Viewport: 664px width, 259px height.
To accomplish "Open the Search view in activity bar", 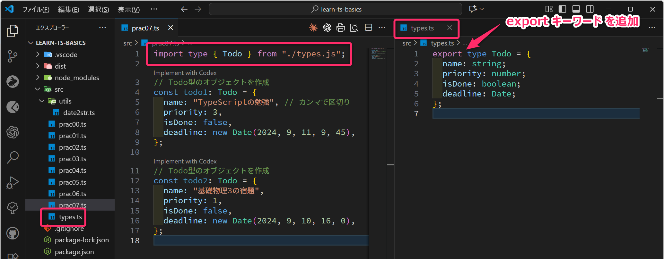I will pos(13,157).
